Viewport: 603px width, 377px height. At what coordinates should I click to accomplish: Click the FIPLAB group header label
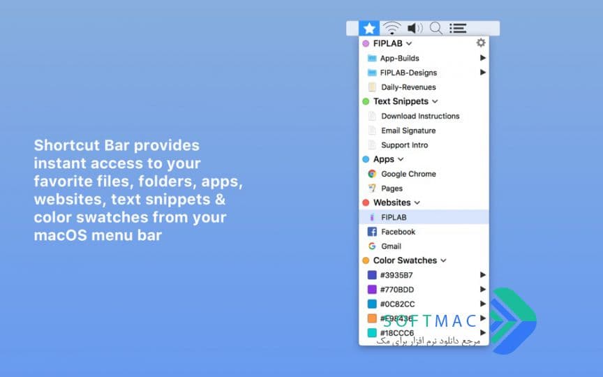click(x=387, y=43)
